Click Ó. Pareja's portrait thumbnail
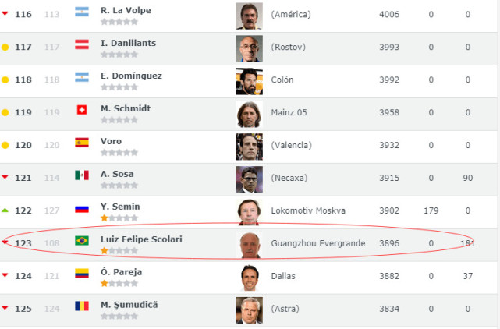Viewport: 500px width, 329px height. pyautogui.click(x=250, y=278)
